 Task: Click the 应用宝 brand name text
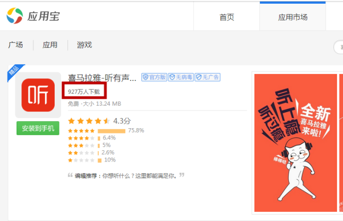(x=43, y=17)
